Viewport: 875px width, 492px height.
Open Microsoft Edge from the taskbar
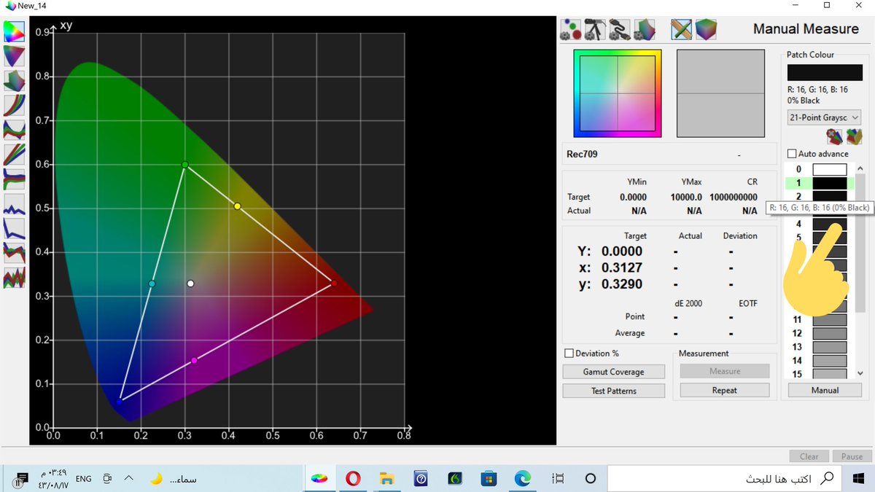(x=522, y=478)
